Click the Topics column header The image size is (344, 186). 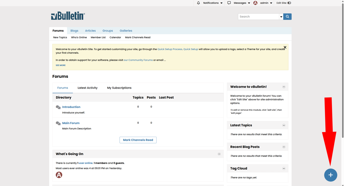(138, 98)
